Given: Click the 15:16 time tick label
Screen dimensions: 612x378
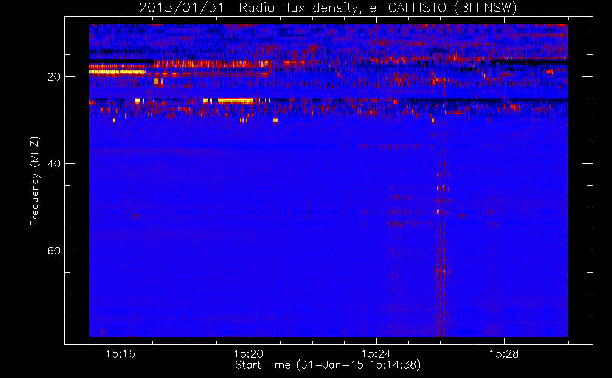Looking at the screenshot, I should point(121,354).
